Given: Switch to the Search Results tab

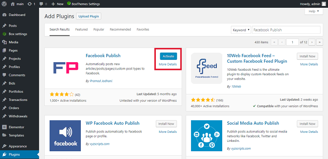Looking at the screenshot, I should 59,29.
